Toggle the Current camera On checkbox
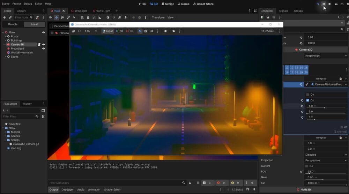The height and width of the screenshot is (194, 349). pyautogui.click(x=307, y=166)
